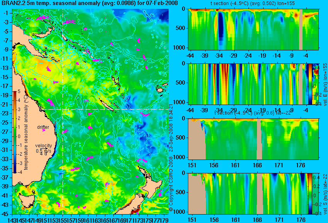Image resolution: width=328 pixels, height=223 pixels.
Task: Click the 't section ... lon=155' plot title
Action: 253,3
